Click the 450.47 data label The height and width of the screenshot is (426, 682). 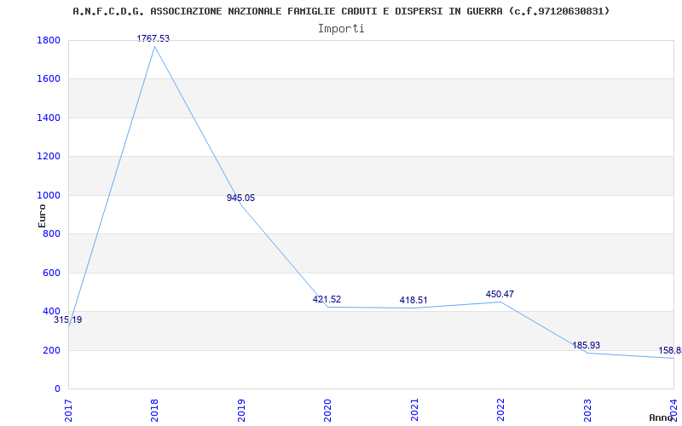click(x=500, y=294)
